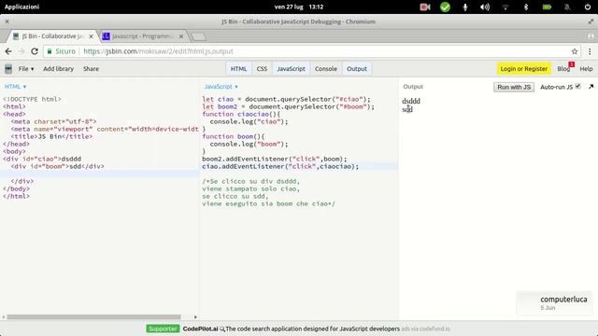
Task: Click the green Sicuro padlock icon
Action: point(50,51)
